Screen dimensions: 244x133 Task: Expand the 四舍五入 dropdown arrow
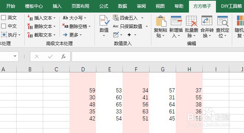click(x=142, y=18)
